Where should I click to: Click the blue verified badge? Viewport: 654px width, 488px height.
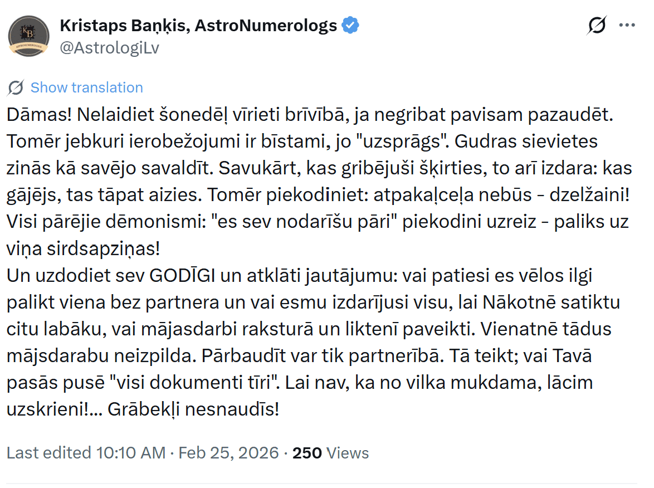[350, 26]
